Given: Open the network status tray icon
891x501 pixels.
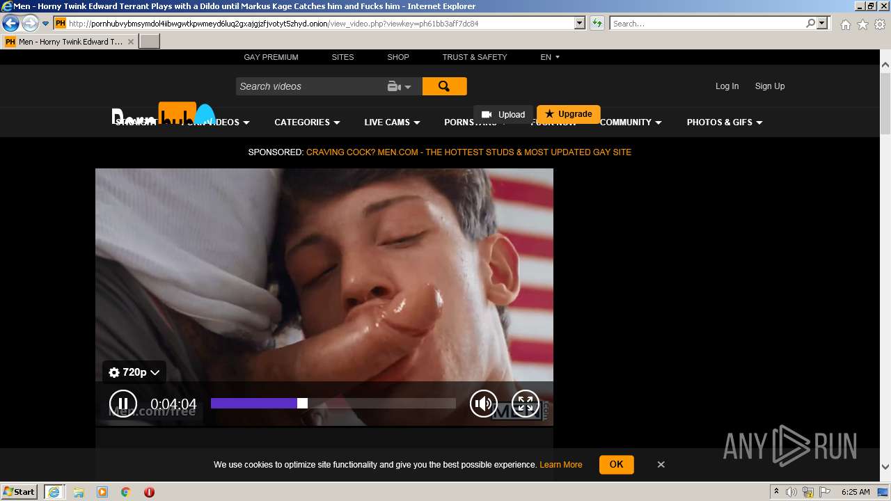Looking at the screenshot, I should [x=808, y=492].
